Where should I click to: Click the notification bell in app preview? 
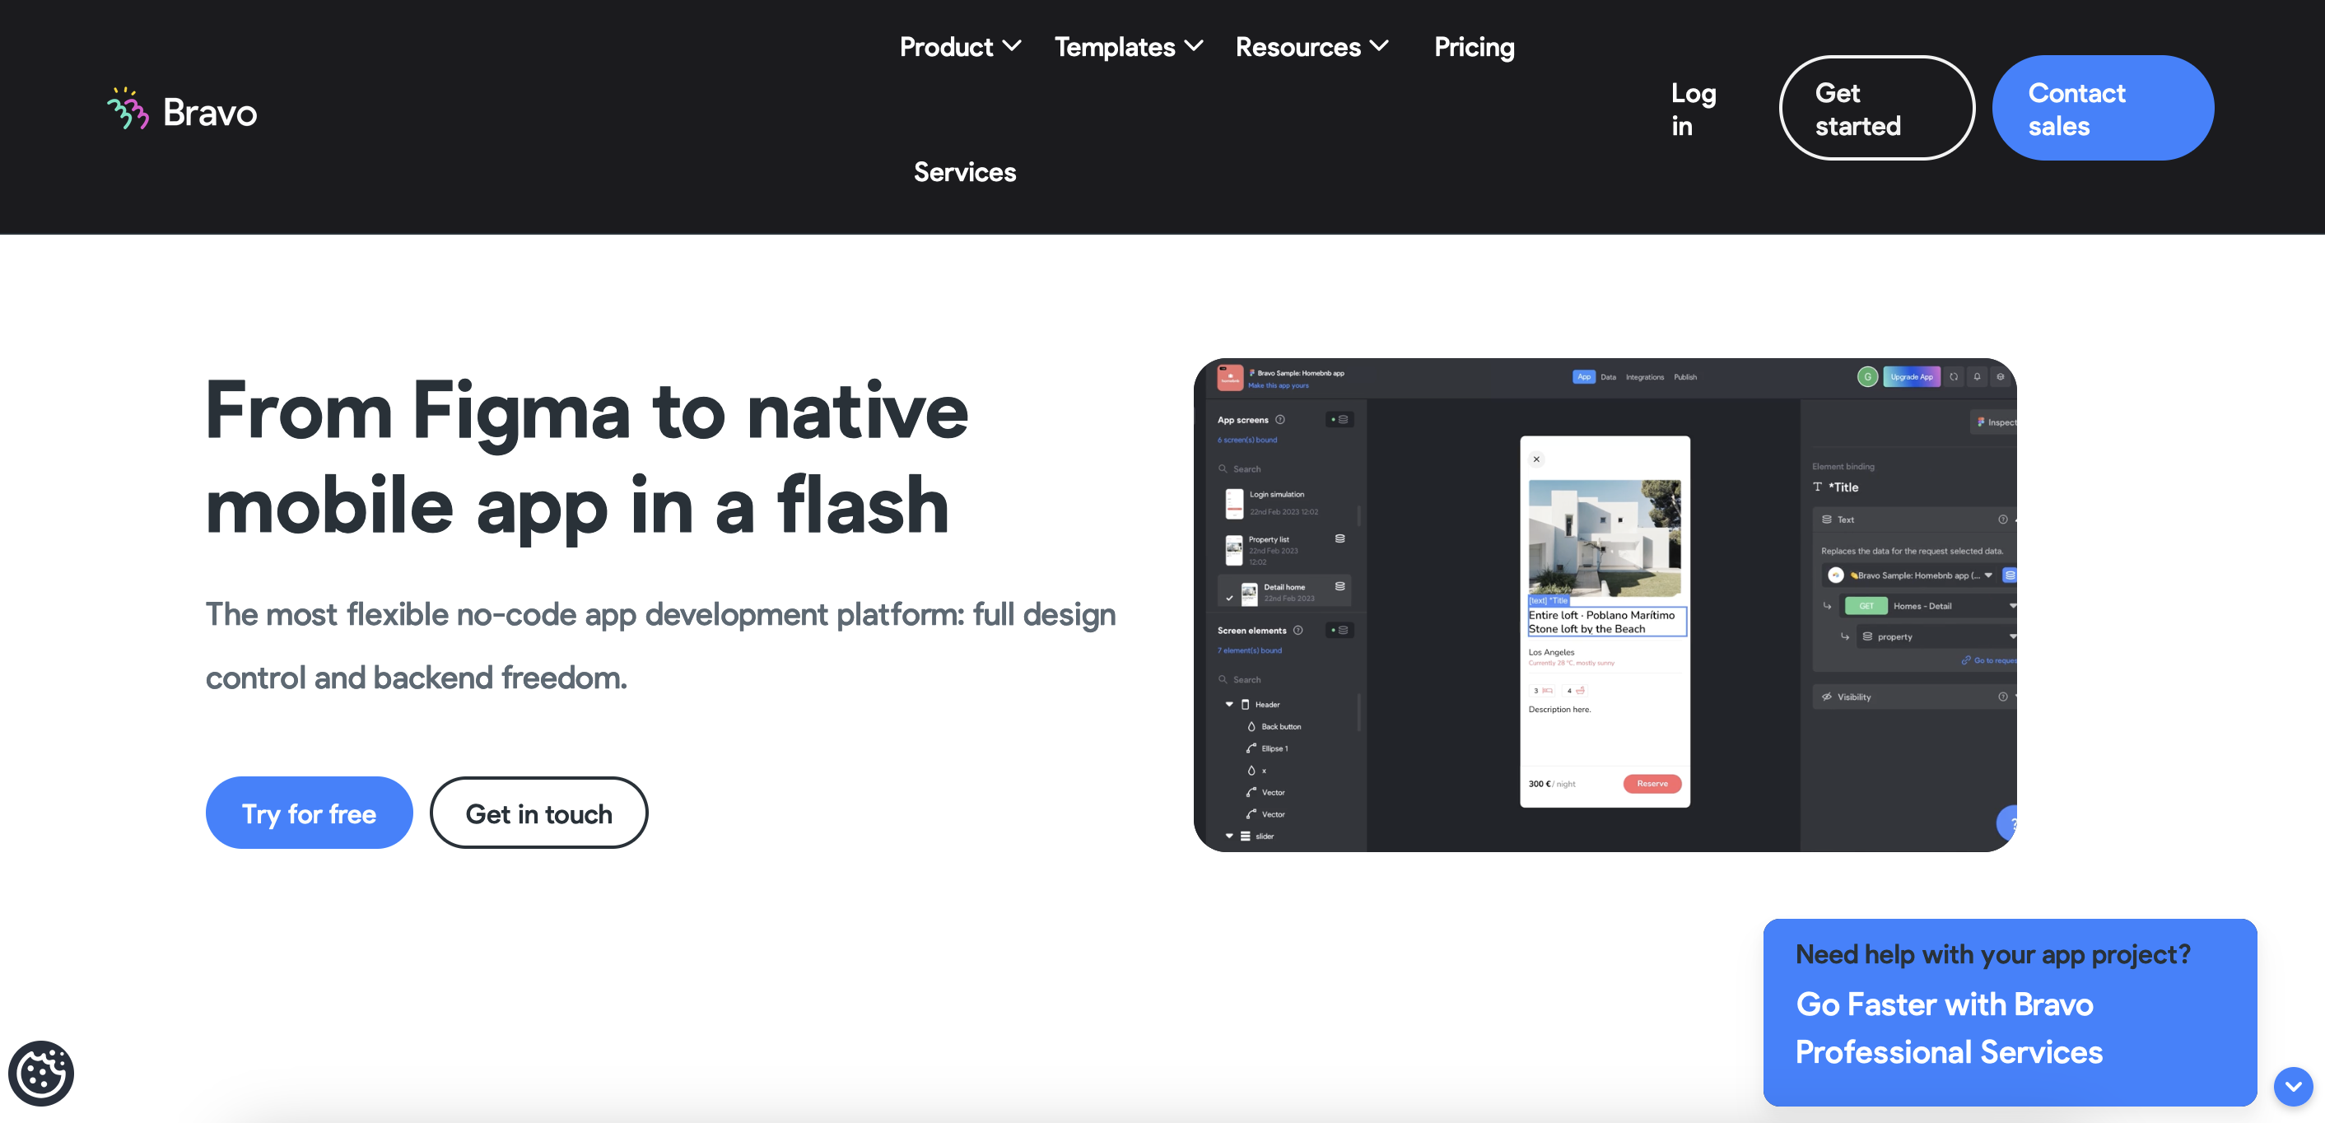1978,376
